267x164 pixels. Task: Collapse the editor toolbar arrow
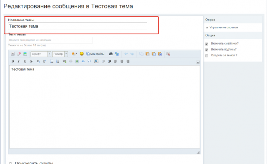pos(198,62)
